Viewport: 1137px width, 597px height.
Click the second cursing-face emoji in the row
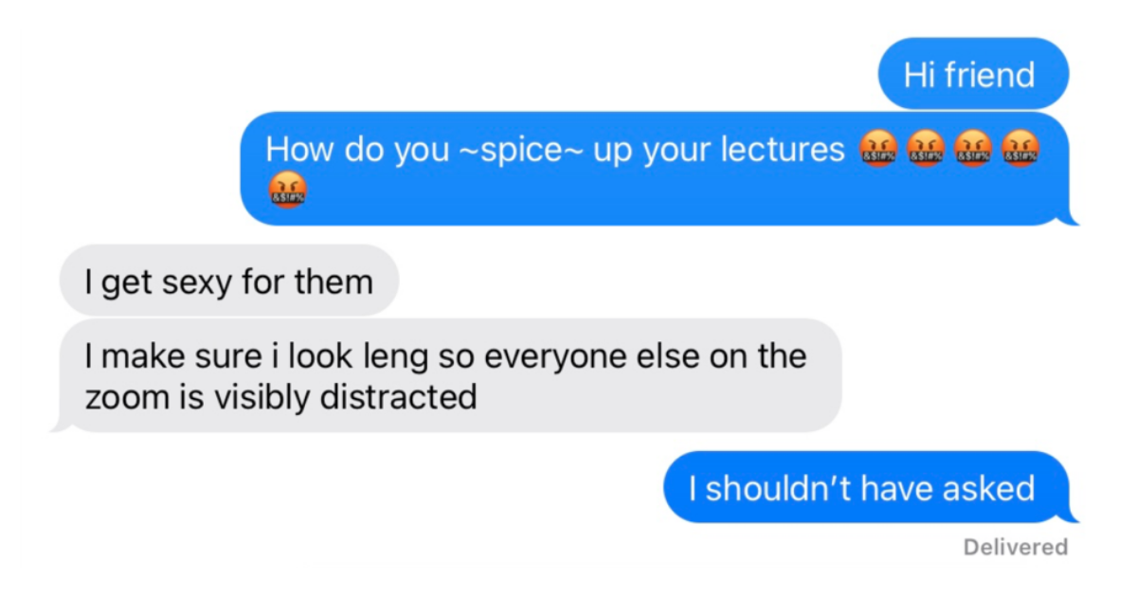tap(925, 149)
